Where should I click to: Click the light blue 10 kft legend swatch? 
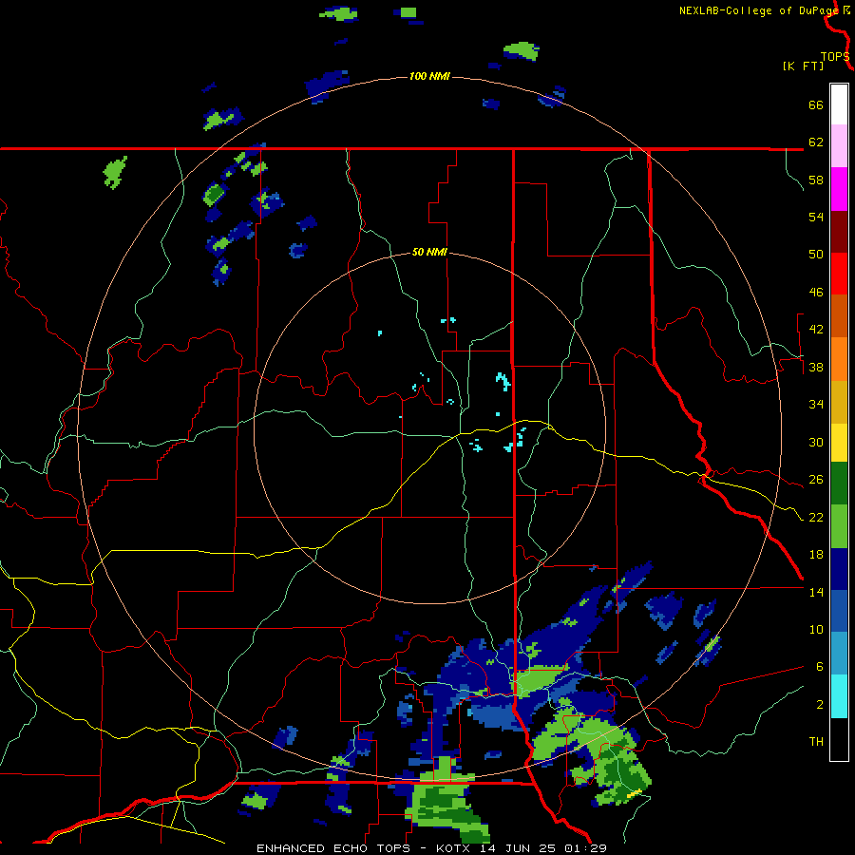pyautogui.click(x=839, y=653)
